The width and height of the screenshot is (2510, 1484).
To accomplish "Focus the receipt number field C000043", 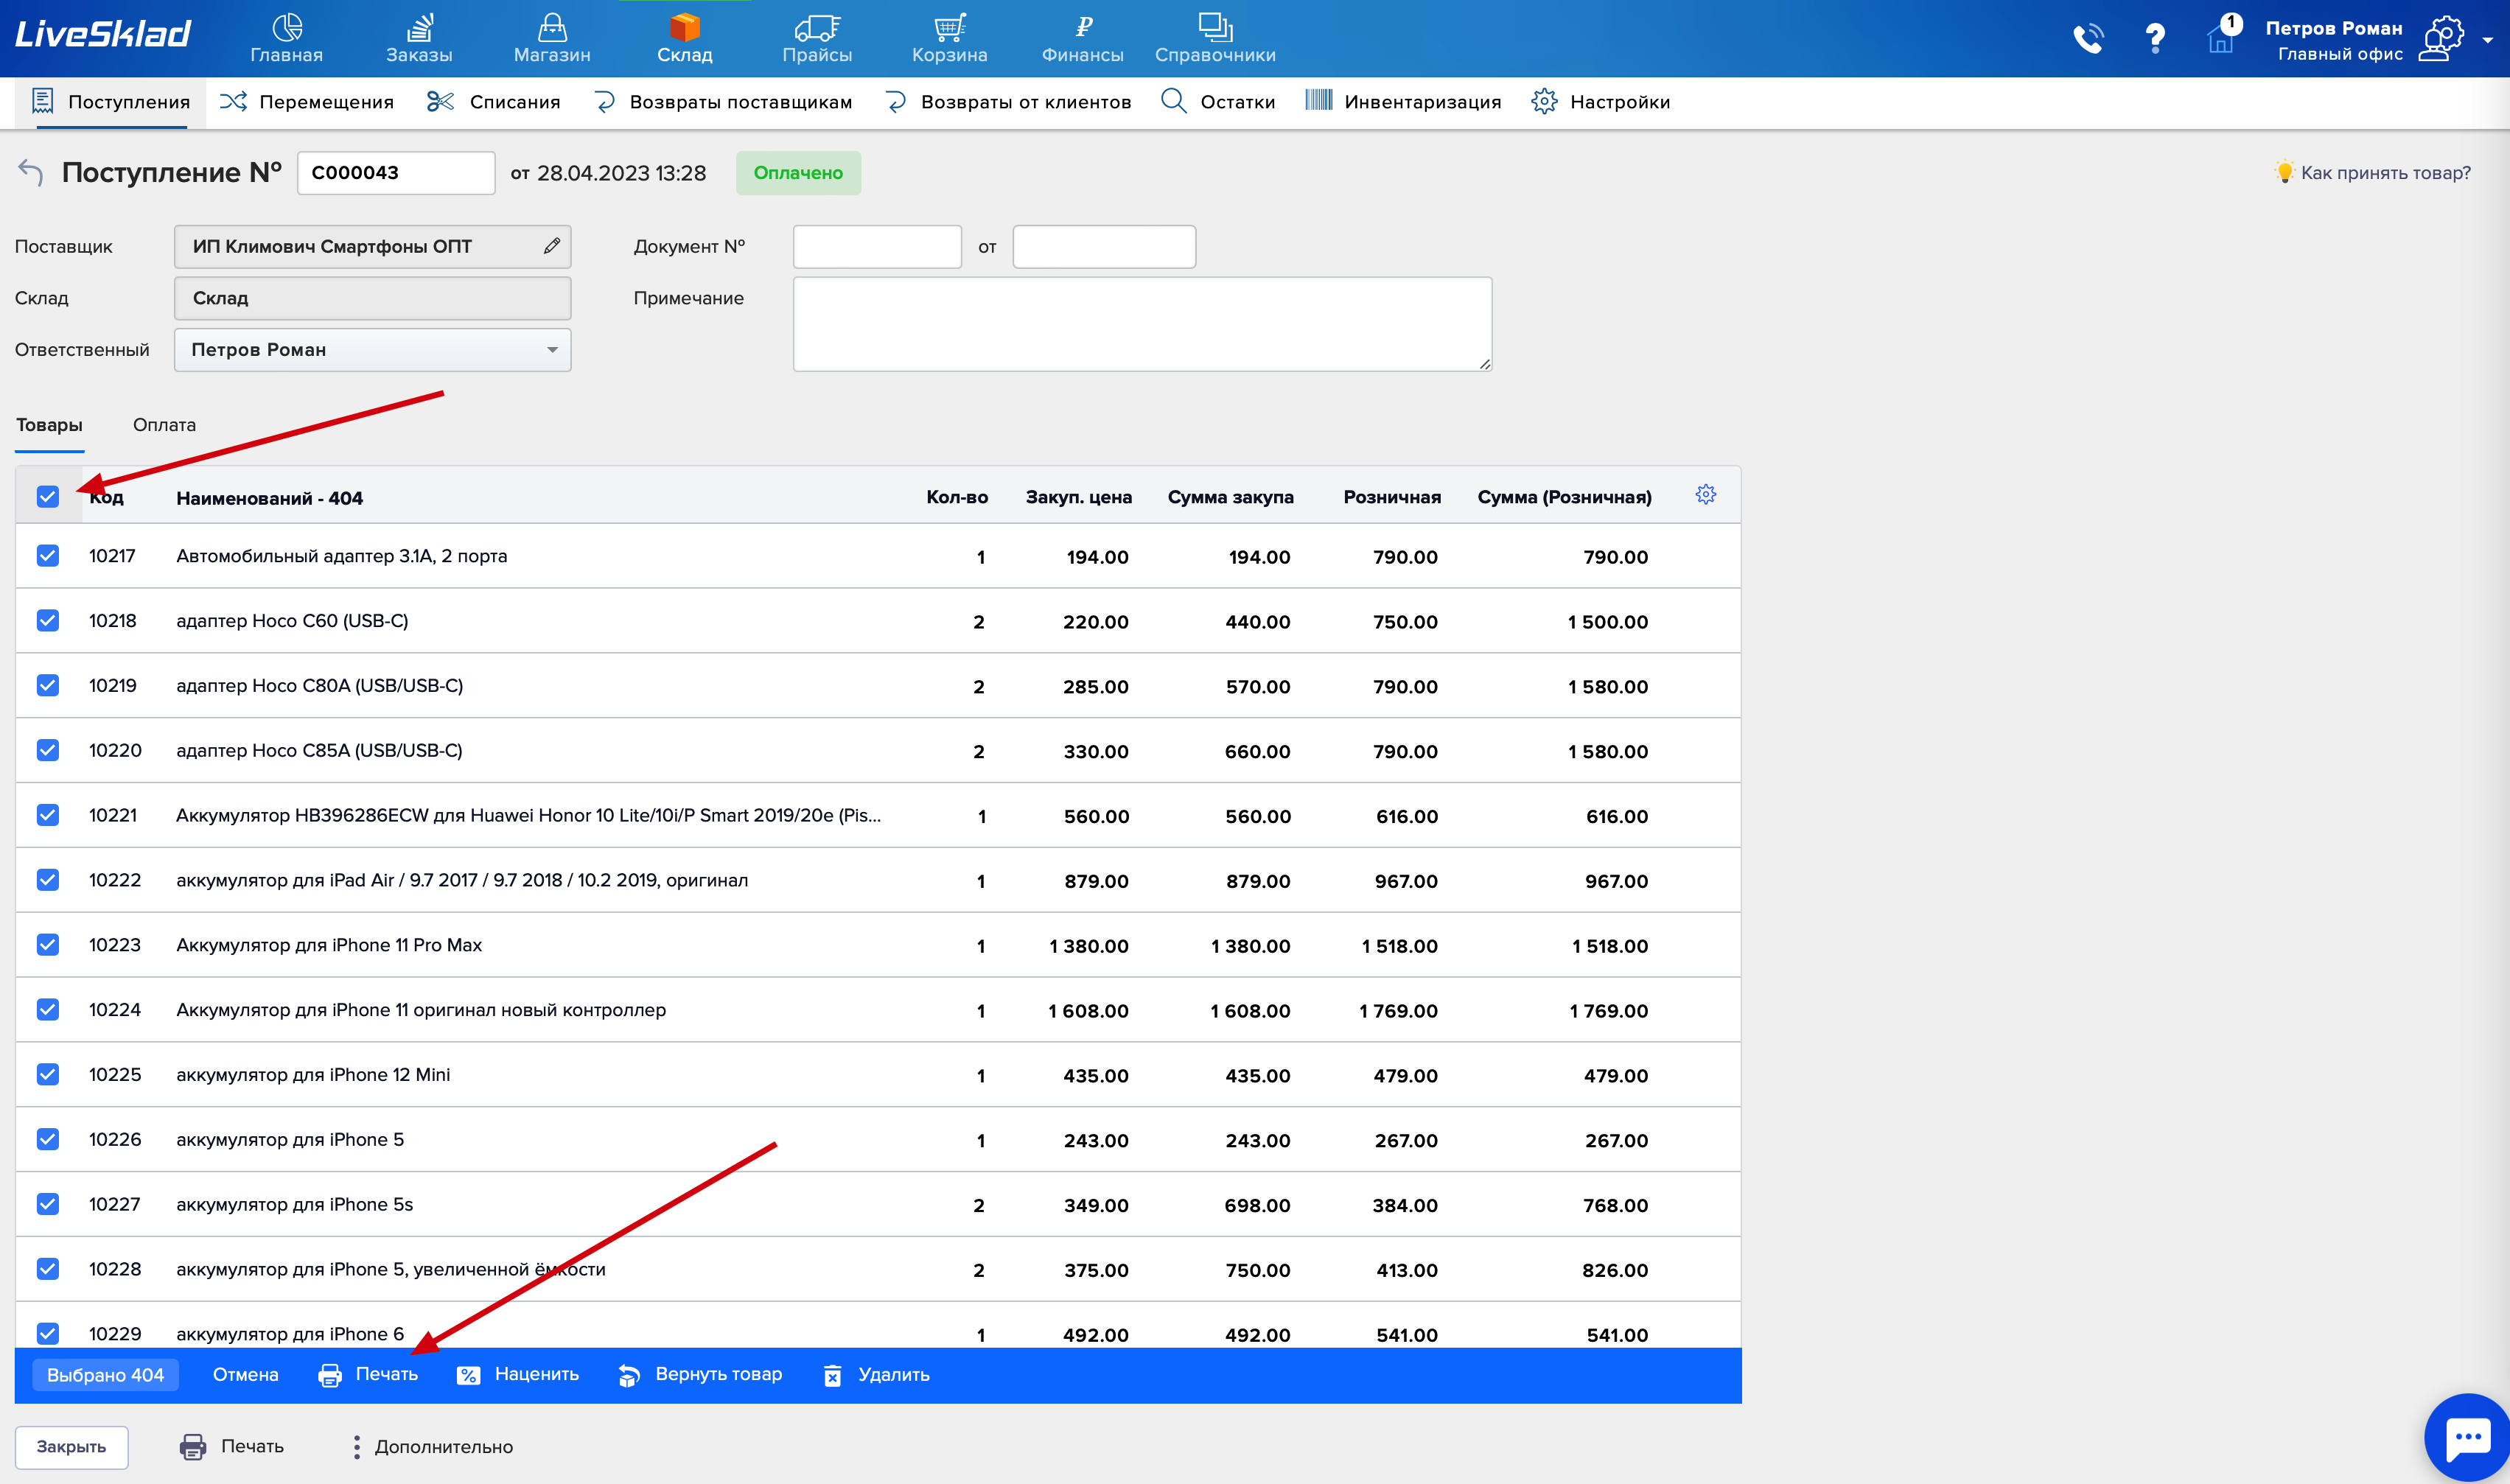I will click(x=396, y=173).
